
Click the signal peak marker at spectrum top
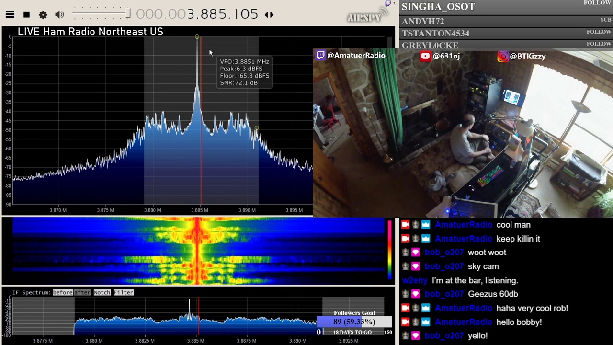(x=197, y=37)
